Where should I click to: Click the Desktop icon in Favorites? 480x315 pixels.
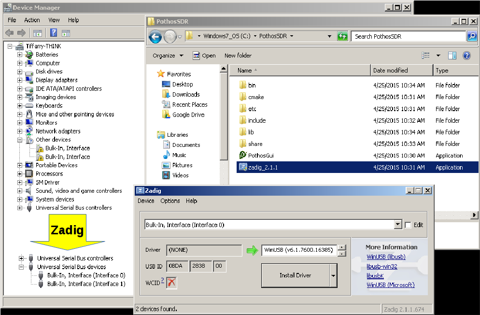coord(166,84)
